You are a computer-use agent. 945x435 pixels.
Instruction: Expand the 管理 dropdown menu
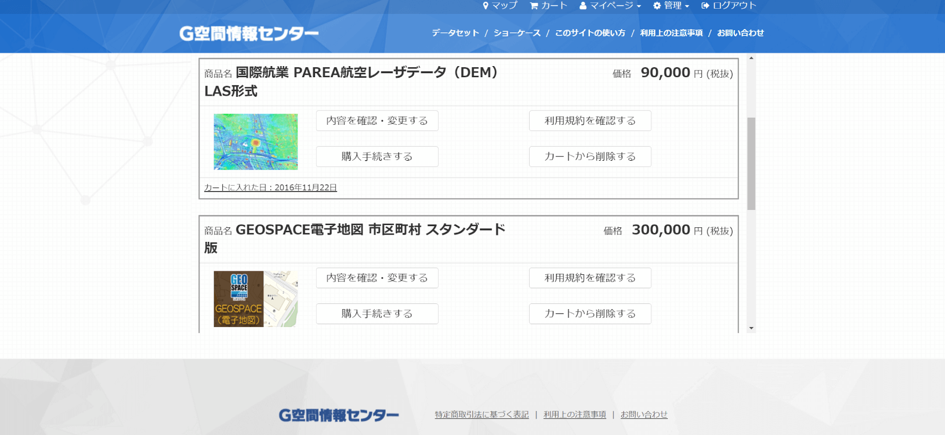tap(671, 6)
